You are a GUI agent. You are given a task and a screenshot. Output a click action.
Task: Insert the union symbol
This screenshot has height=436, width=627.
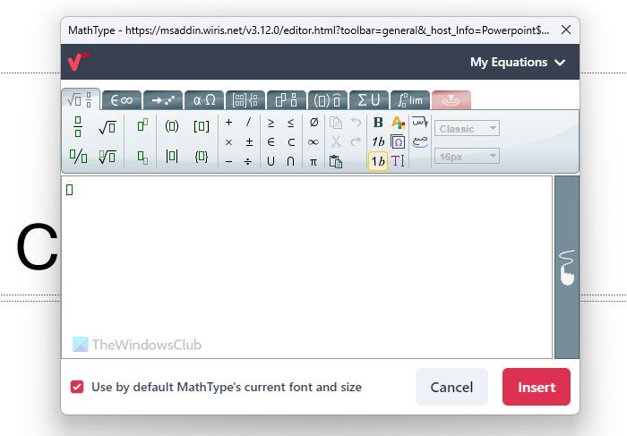coord(271,161)
